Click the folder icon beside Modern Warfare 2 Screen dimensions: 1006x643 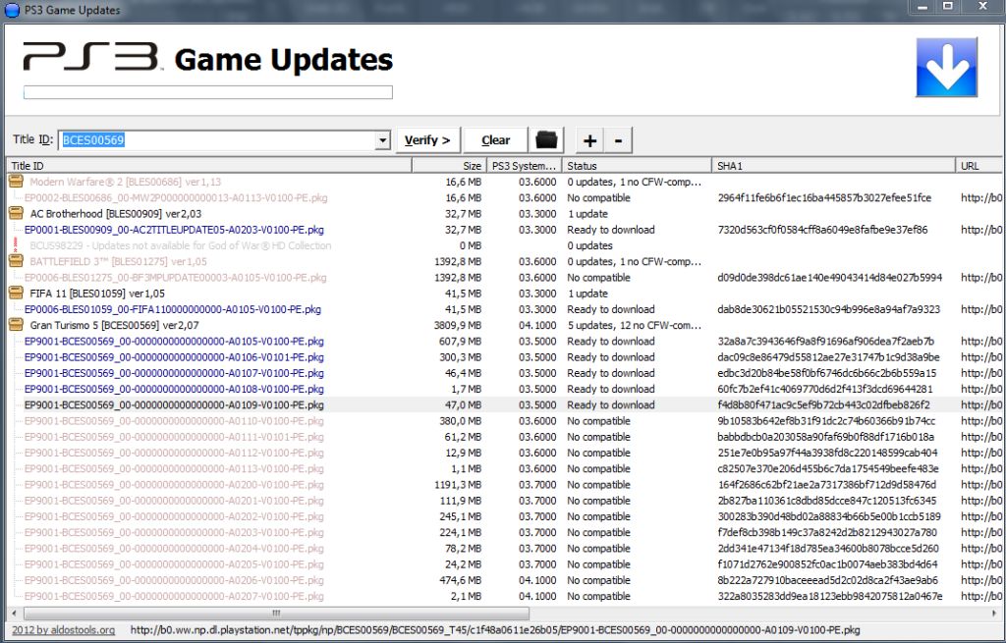coord(14,182)
